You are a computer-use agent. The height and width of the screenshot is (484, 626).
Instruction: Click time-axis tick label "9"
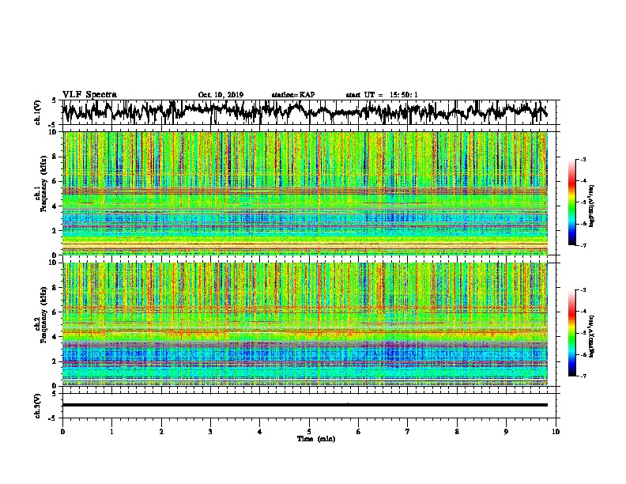(506, 432)
